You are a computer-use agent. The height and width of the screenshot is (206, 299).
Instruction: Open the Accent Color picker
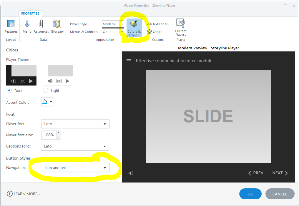[x=47, y=102]
